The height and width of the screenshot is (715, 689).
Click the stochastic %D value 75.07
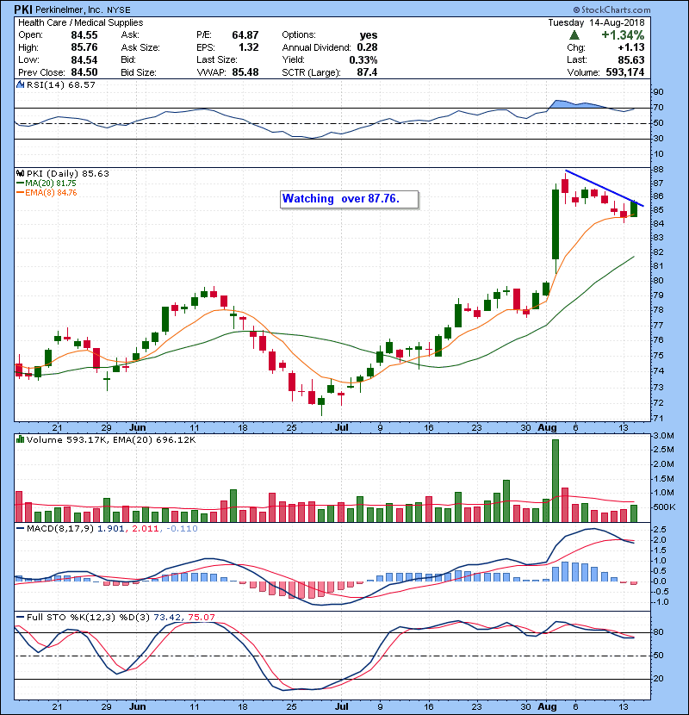click(x=201, y=617)
